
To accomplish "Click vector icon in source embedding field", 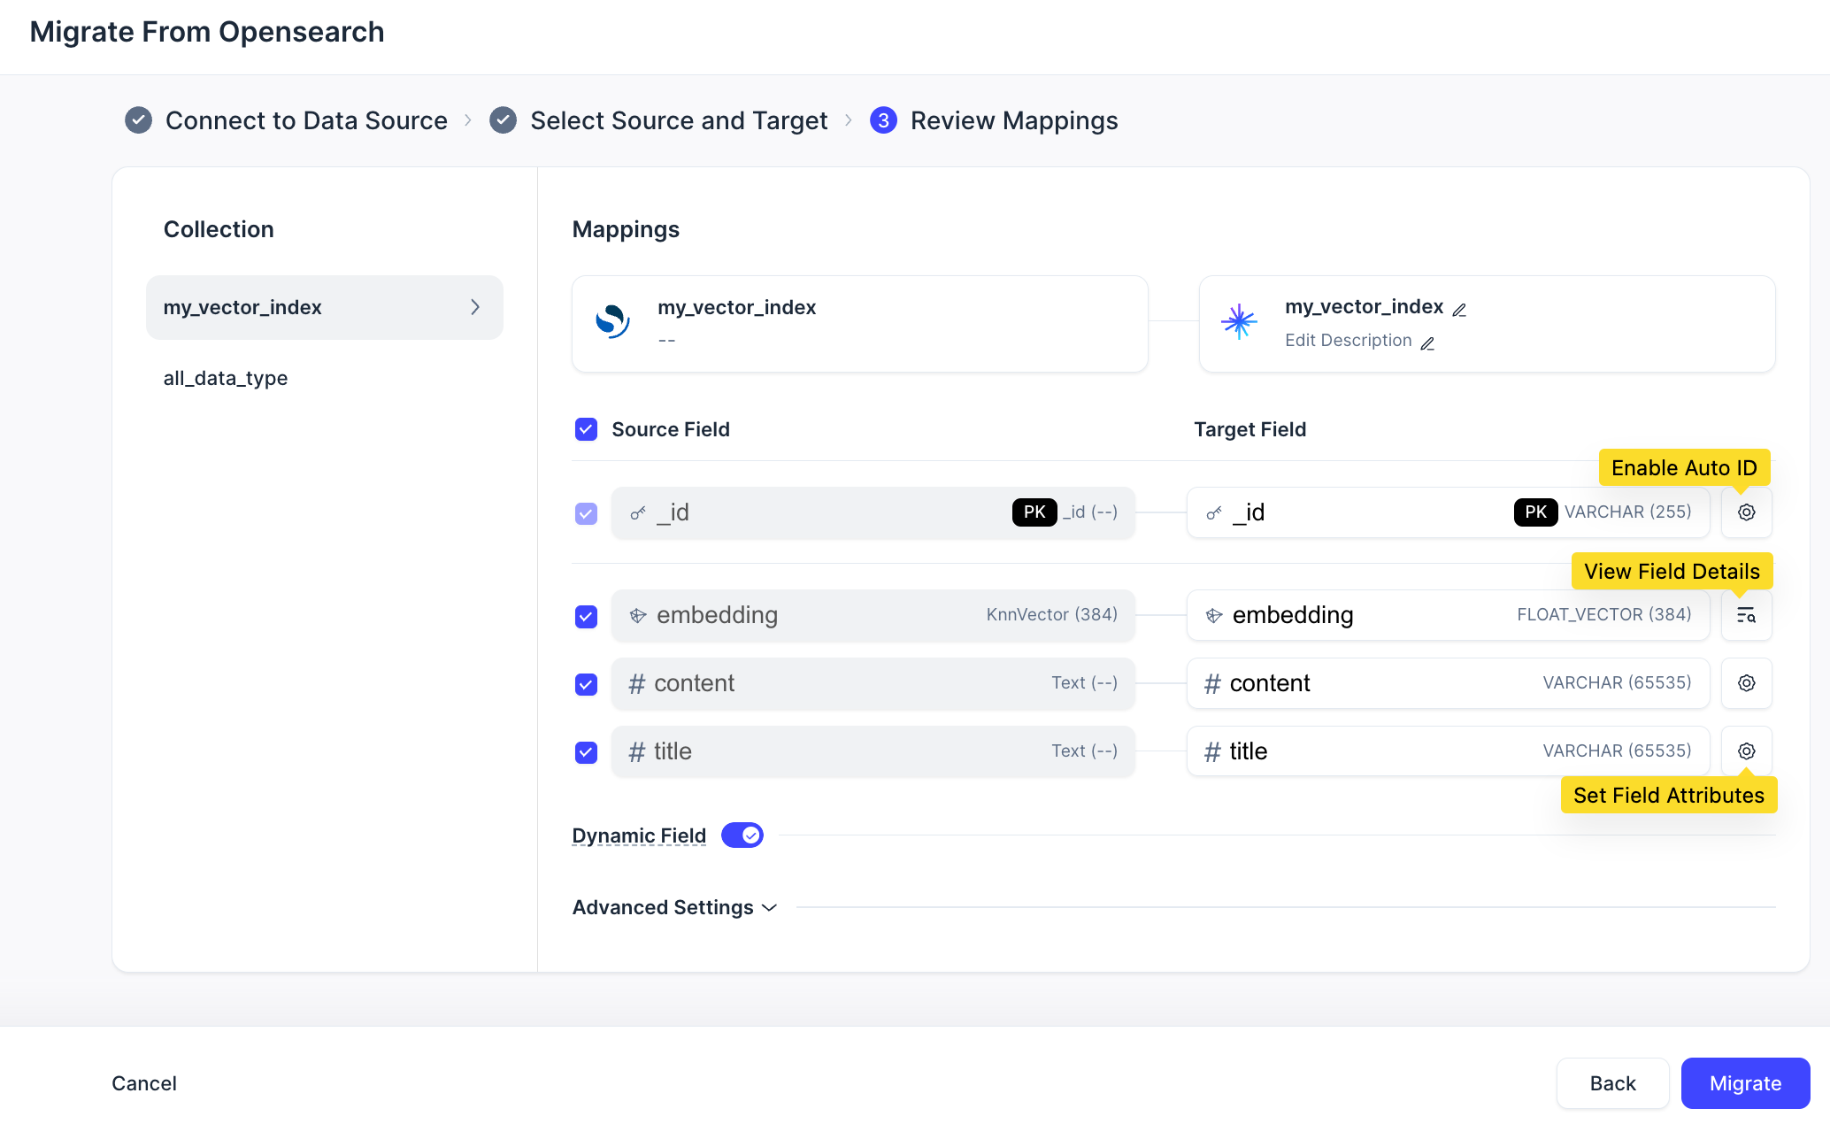I will point(637,615).
